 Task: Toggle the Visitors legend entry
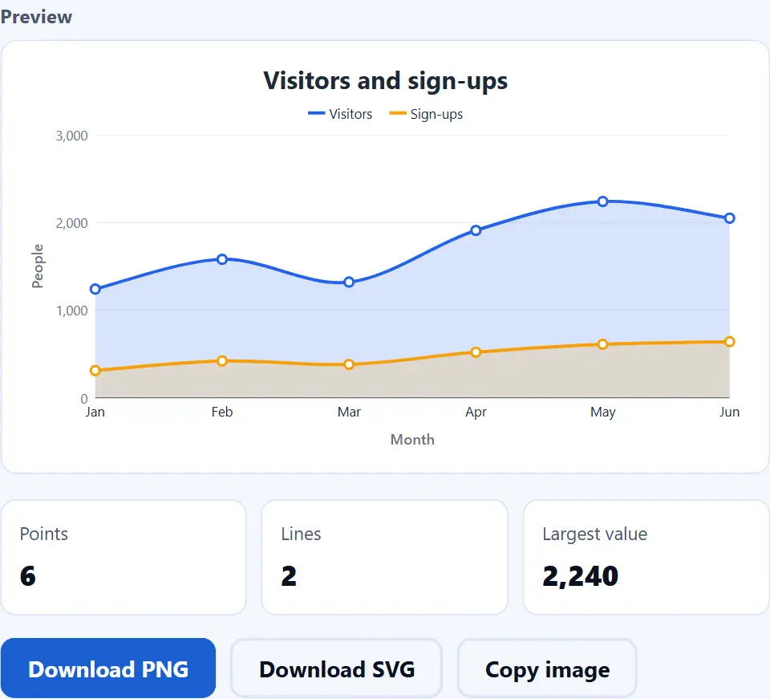[340, 114]
